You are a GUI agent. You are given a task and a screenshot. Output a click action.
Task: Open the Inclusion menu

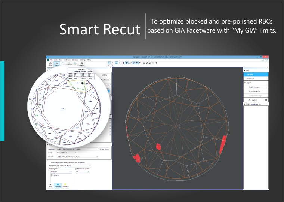(x=67, y=60)
